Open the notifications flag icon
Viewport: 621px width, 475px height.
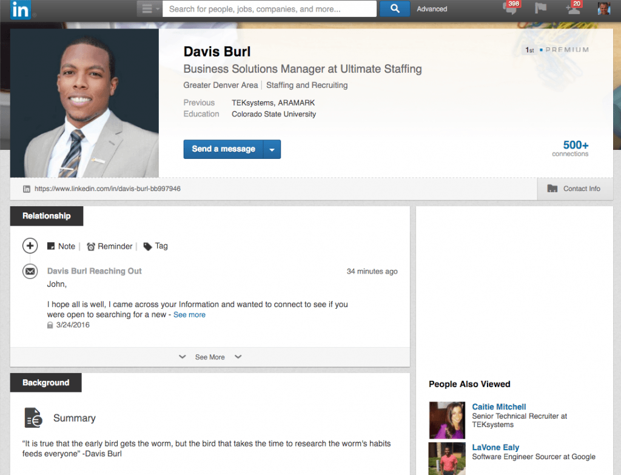pyautogui.click(x=540, y=8)
